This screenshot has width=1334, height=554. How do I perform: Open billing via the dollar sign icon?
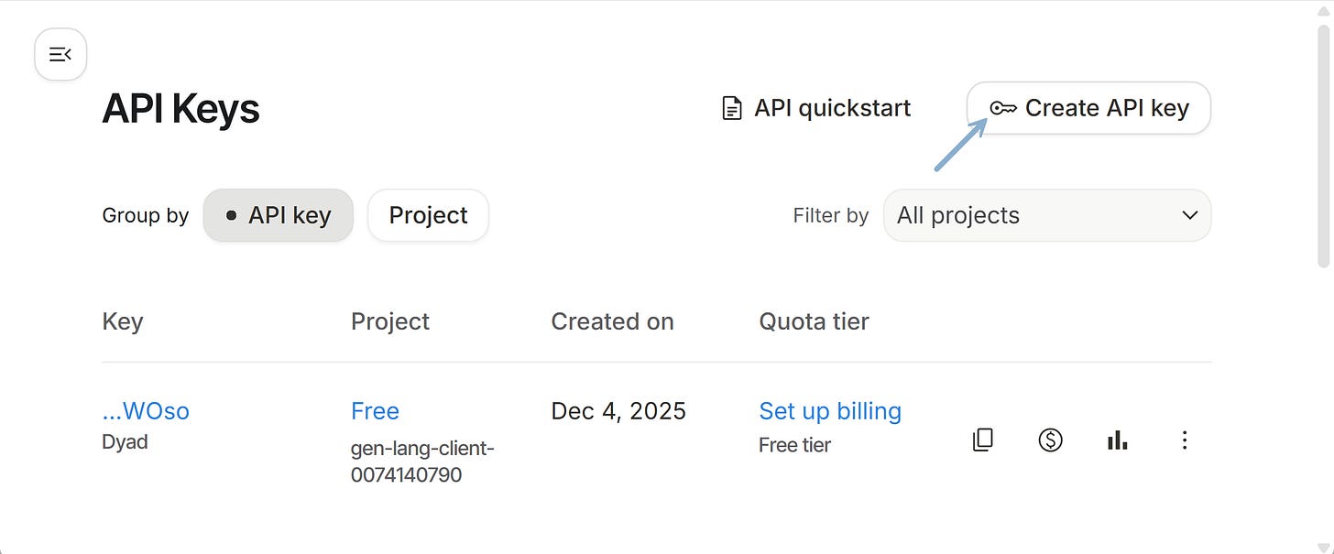coord(1050,440)
